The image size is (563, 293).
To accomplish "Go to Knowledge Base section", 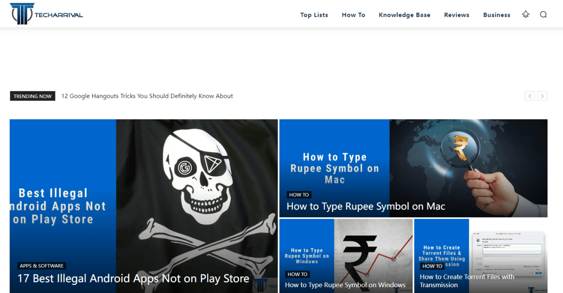I will (404, 15).
